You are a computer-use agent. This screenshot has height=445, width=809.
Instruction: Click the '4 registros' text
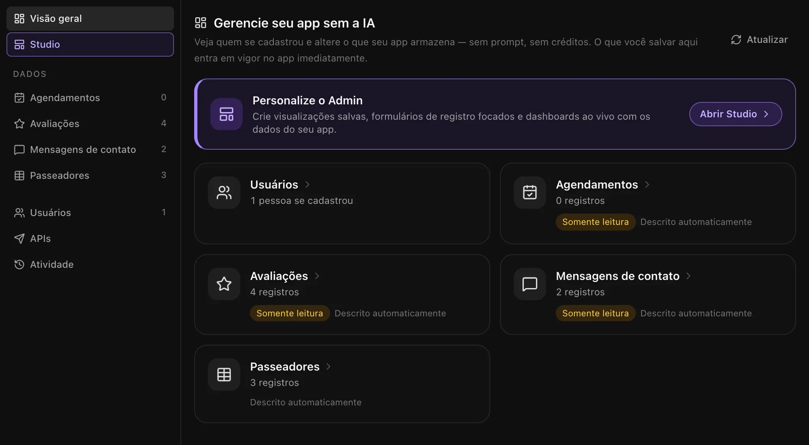[274, 292]
